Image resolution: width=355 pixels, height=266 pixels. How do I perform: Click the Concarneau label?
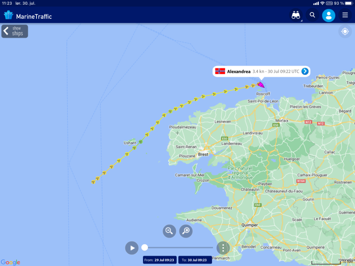click(x=271, y=247)
